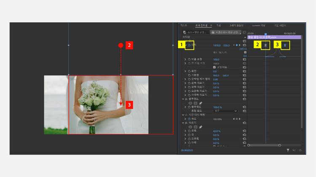316x177 pixels.
Task: Toggle animation stopwatch for 회전
Action: pos(189,71)
